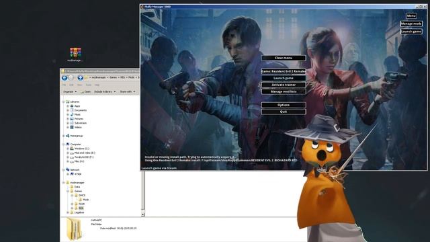
Task: Select the Music library icon
Action: 72,114
